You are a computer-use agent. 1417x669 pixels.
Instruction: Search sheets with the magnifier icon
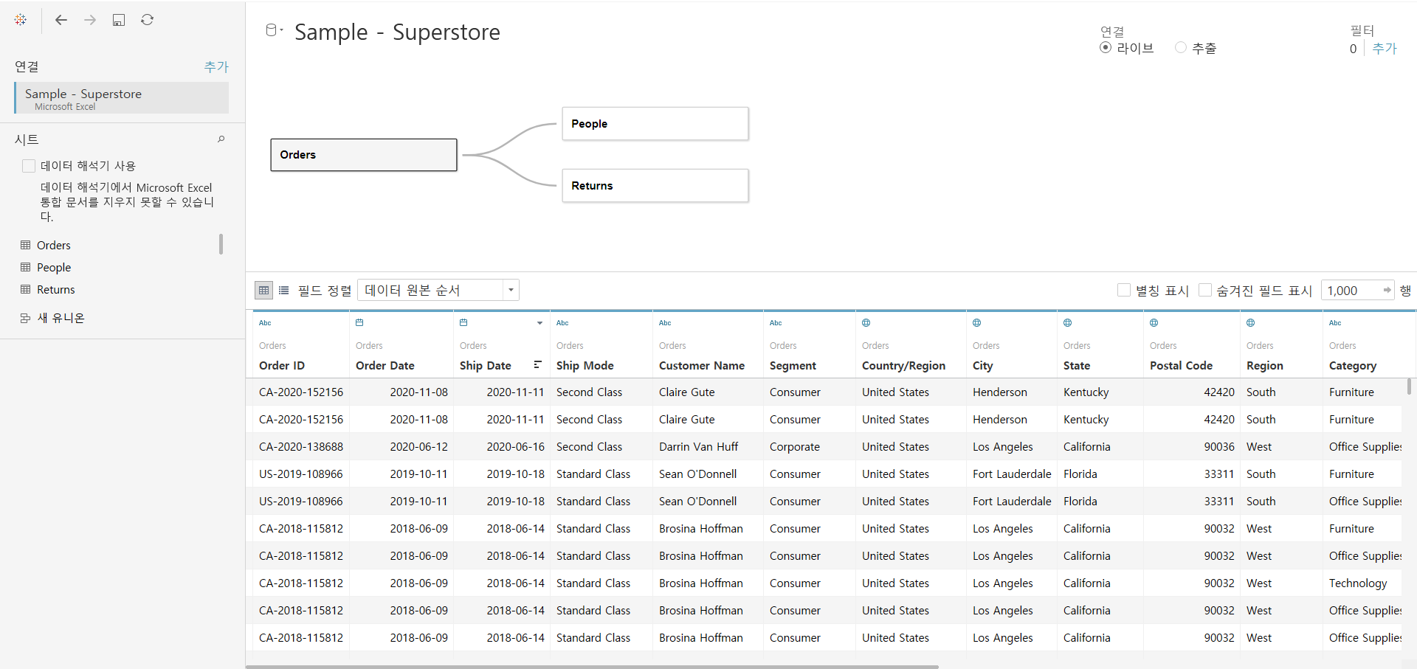[221, 139]
